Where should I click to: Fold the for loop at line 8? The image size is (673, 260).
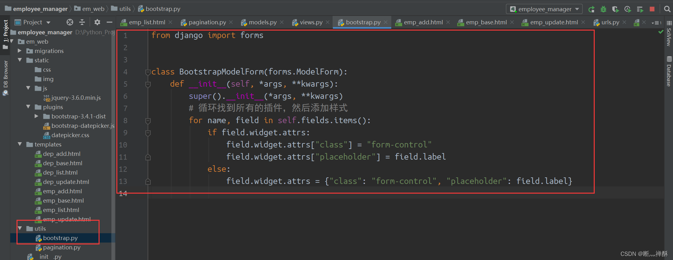click(x=148, y=121)
